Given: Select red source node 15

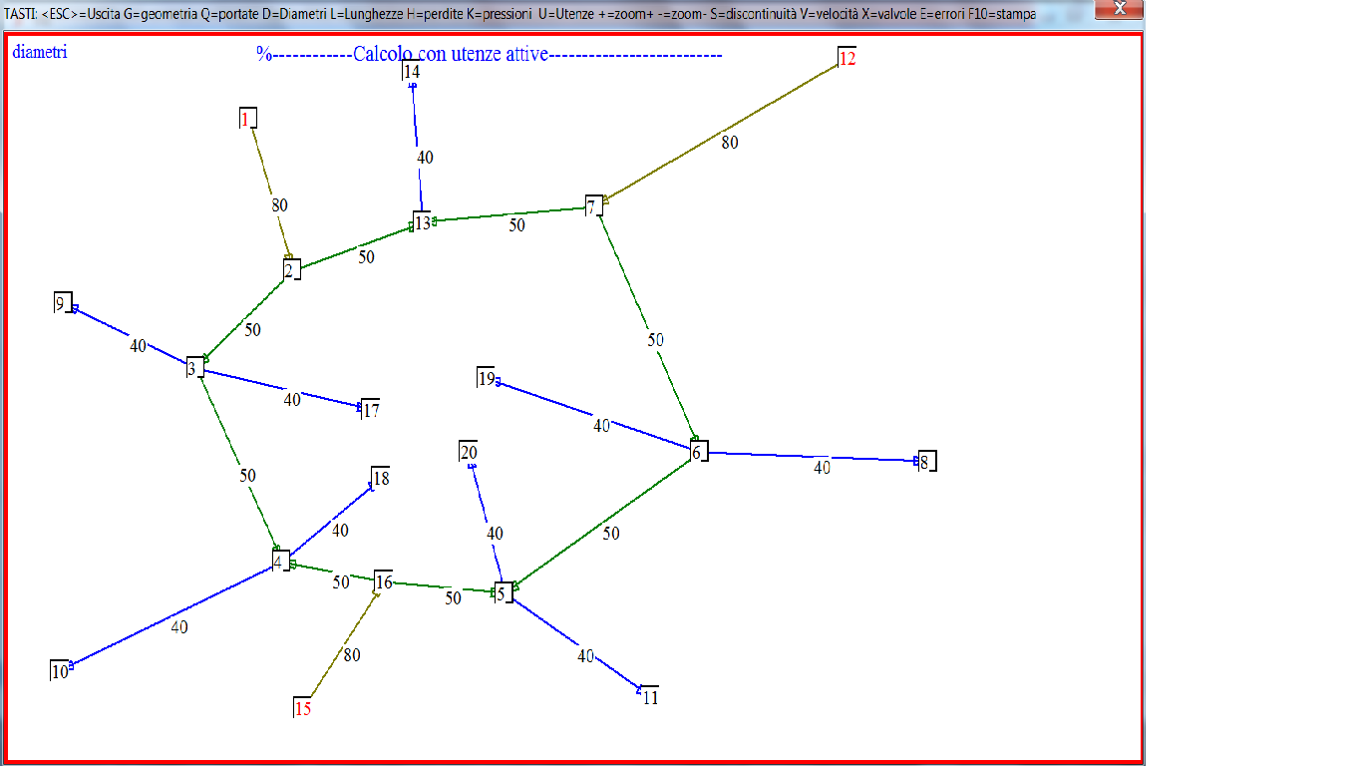Looking at the screenshot, I should click(303, 709).
